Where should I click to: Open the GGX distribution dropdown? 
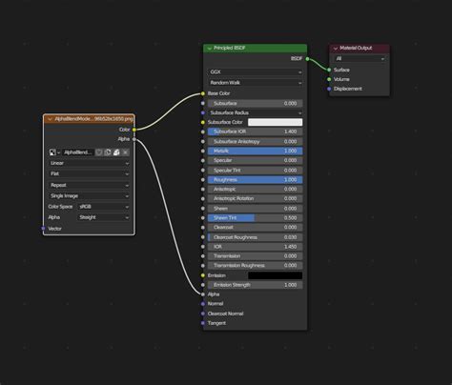256,72
